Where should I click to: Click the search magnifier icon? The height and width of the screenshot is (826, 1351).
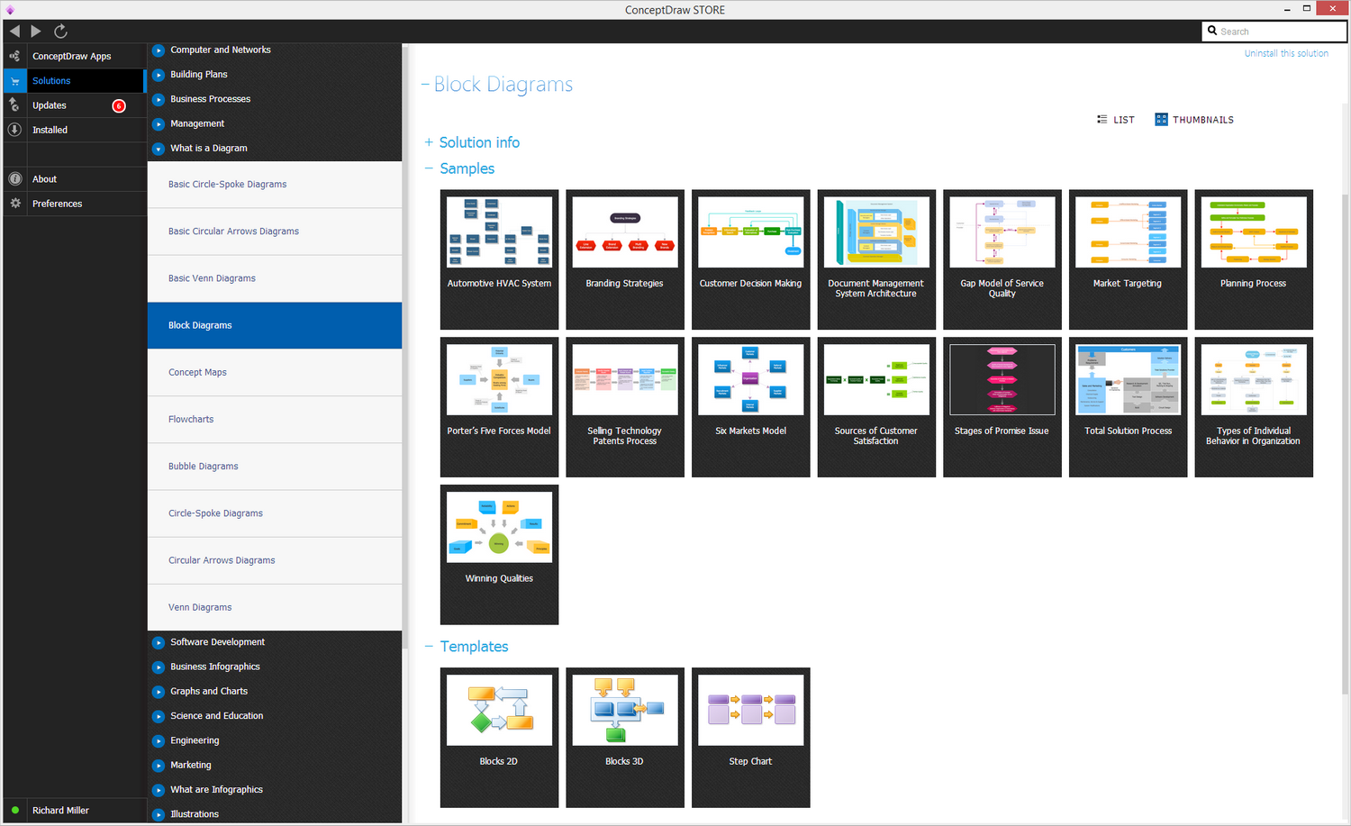(1212, 31)
